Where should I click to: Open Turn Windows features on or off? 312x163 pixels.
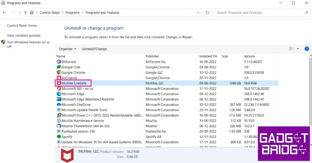[28, 44]
